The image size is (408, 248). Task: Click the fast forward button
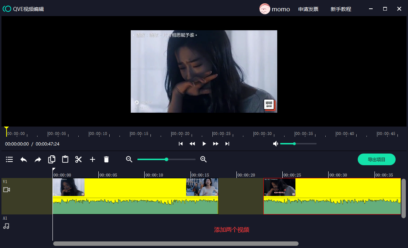tap(216, 144)
